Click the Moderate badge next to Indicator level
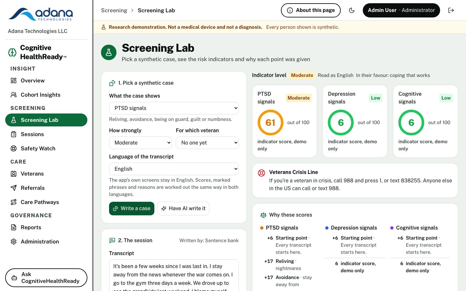The width and height of the screenshot is (466, 291). coord(302,75)
